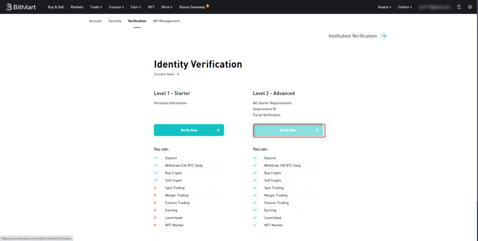Screen dimensions: 478x241
Task: Go to Buy & Sell
Action: coord(56,7)
